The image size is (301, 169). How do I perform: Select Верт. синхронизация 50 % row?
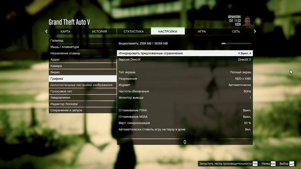[185, 123]
